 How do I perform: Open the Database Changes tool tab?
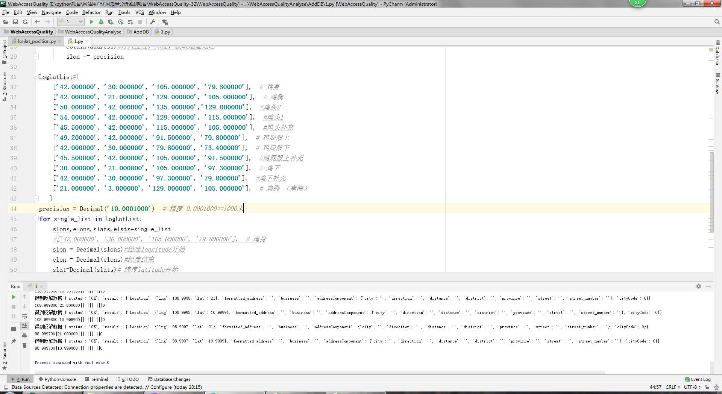tap(169, 379)
